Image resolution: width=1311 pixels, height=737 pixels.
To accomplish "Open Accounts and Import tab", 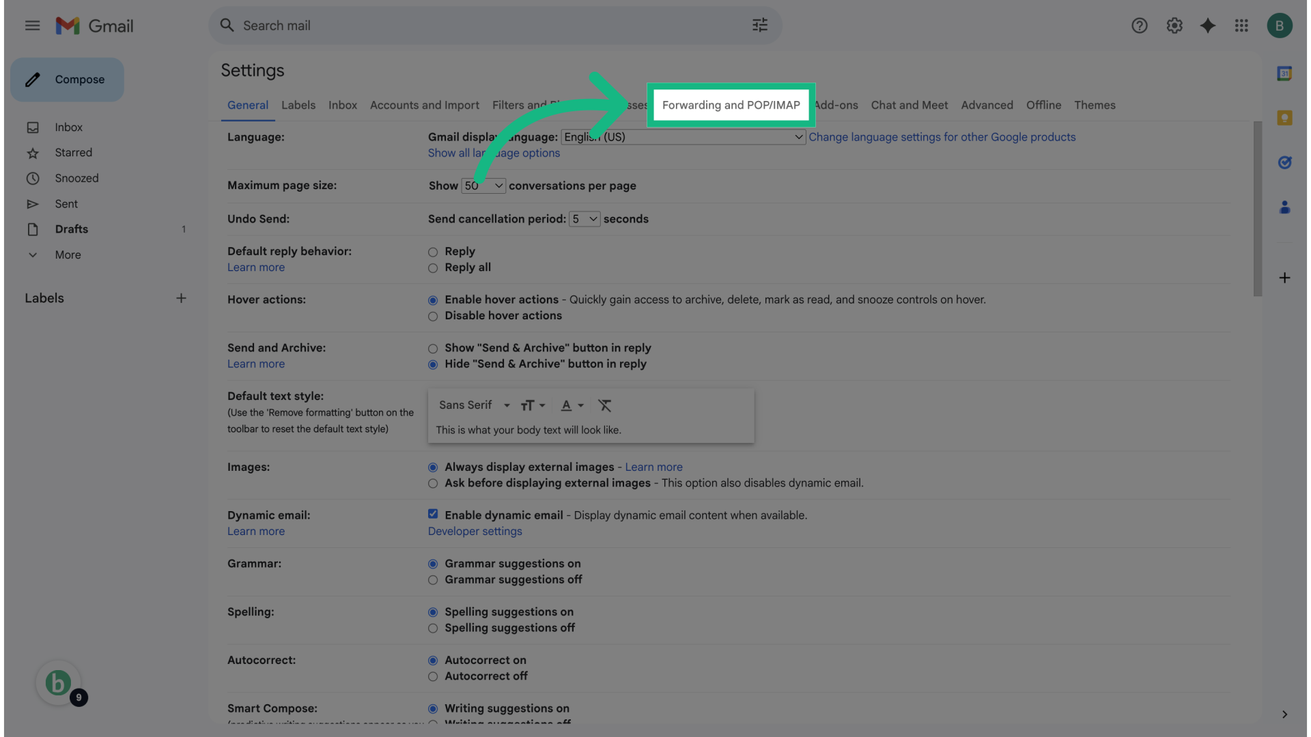I will click(x=425, y=105).
